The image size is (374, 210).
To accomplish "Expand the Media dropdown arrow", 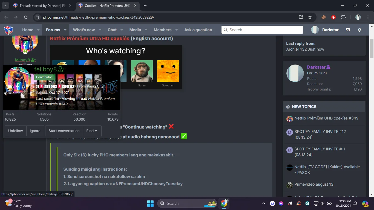I will click(146, 30).
